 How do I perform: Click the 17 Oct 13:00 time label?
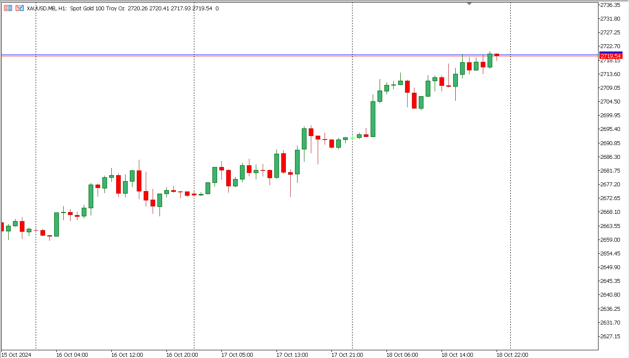click(292, 355)
